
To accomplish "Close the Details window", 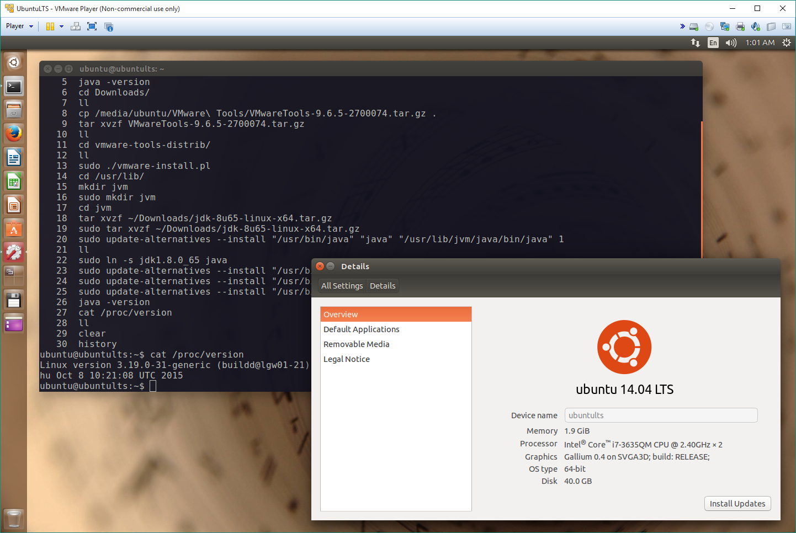I will point(320,266).
